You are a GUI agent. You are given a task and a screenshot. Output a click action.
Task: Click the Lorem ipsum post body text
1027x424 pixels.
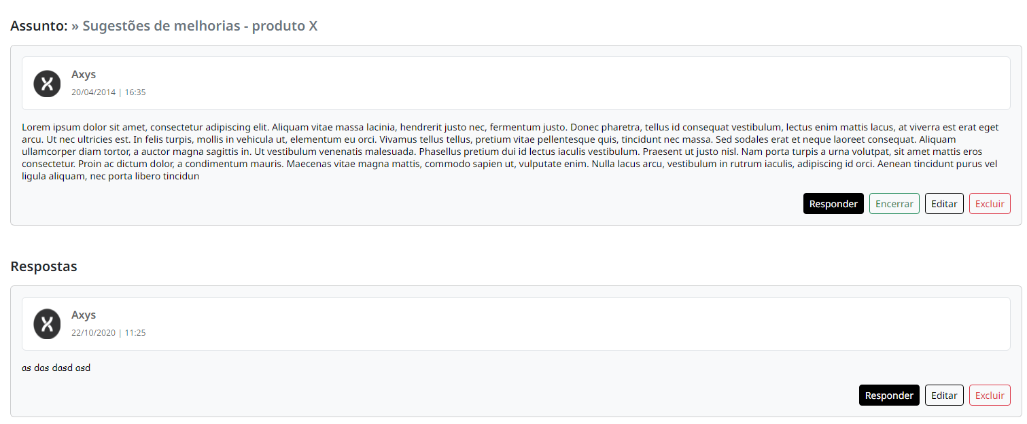pos(510,152)
